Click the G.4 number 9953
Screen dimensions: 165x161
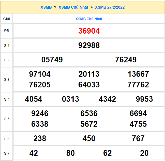[144, 99]
